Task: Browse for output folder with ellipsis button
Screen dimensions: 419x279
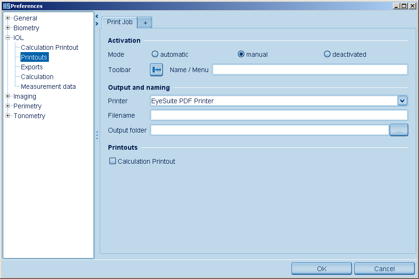Action: [399, 130]
